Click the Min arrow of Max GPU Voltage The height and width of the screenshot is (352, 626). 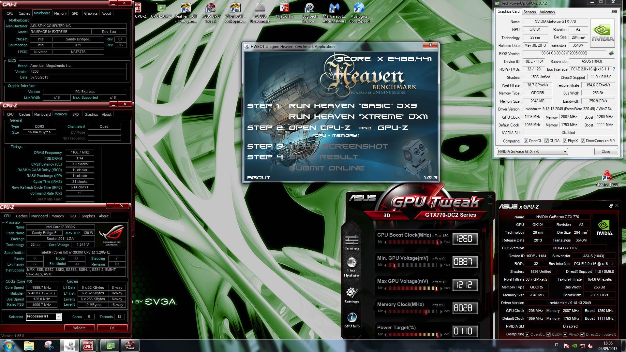pos(385,288)
